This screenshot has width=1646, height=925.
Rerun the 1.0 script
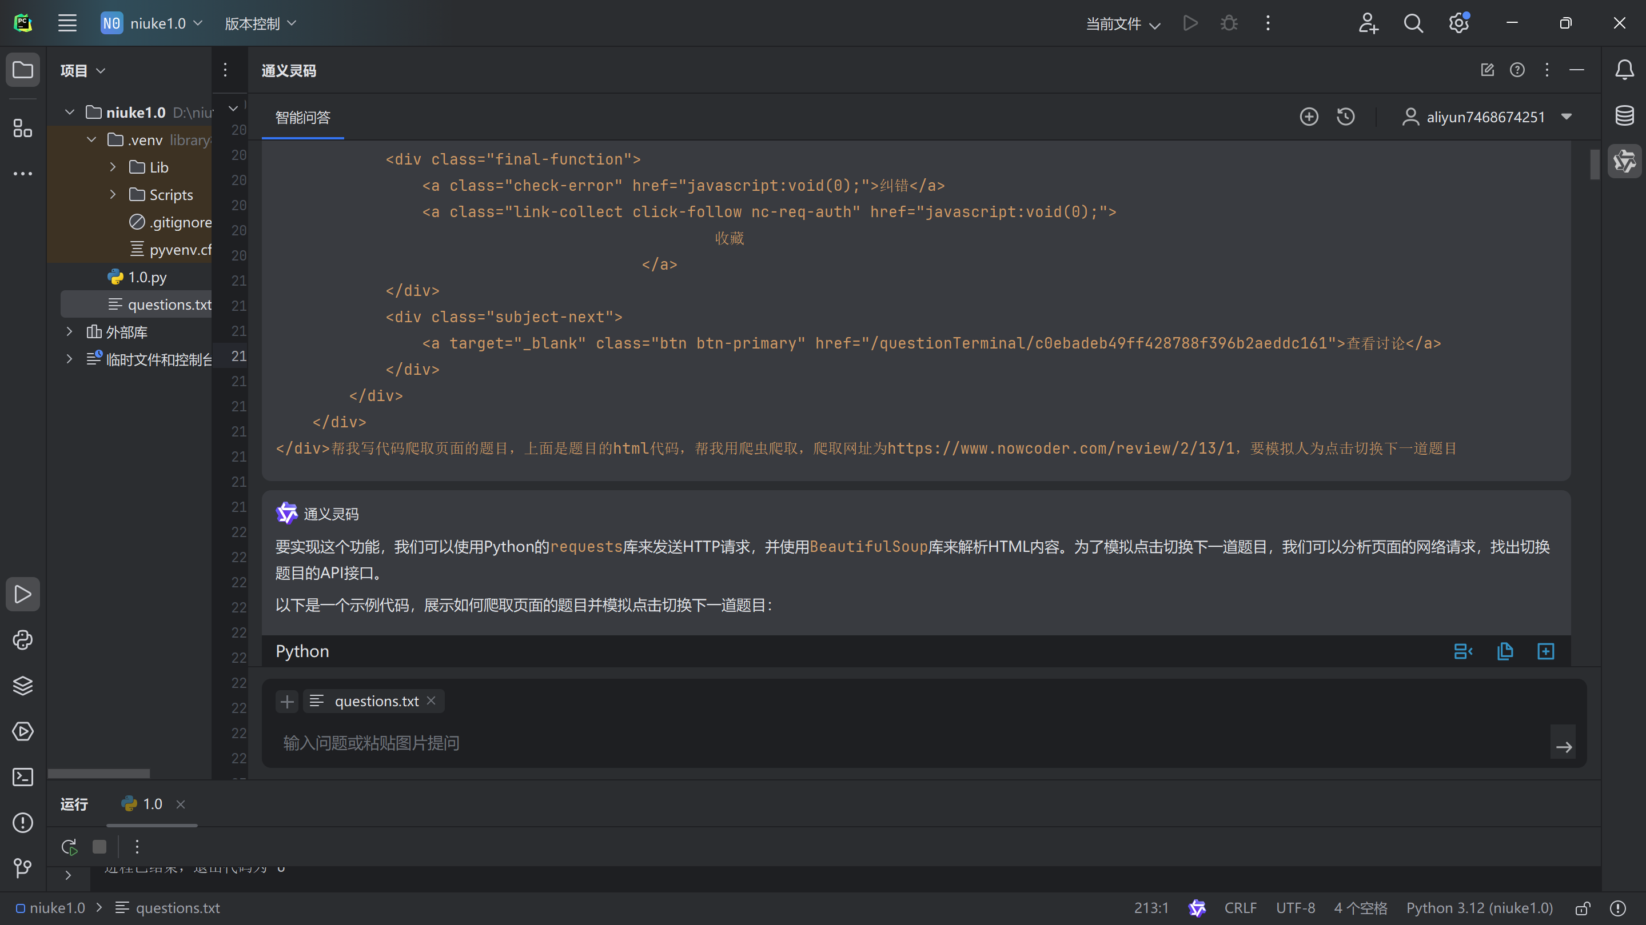[x=69, y=847]
